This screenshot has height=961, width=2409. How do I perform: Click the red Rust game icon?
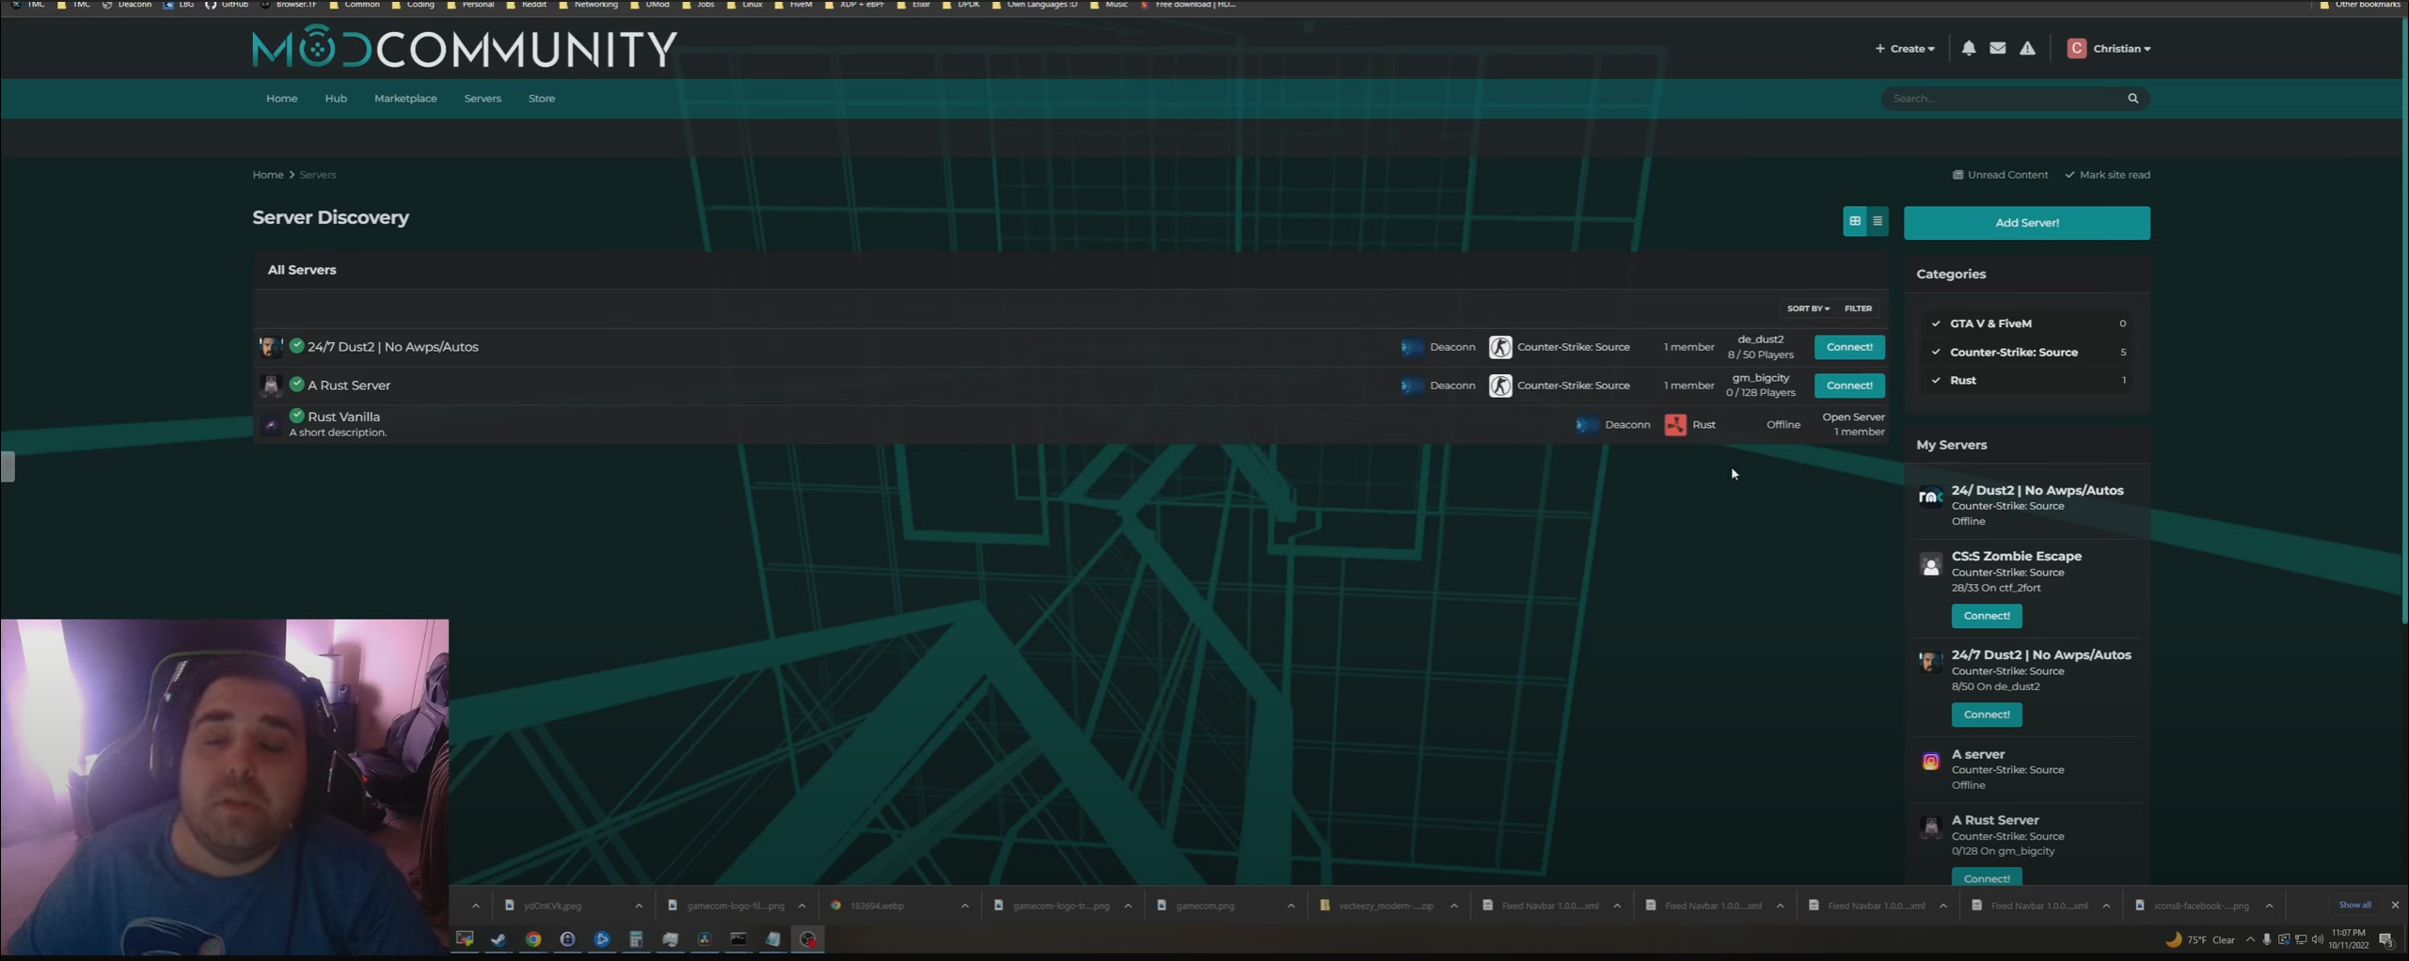(1674, 425)
